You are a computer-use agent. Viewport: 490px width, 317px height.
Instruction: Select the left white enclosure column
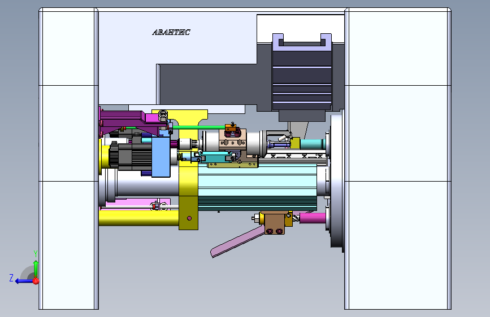point(68,158)
